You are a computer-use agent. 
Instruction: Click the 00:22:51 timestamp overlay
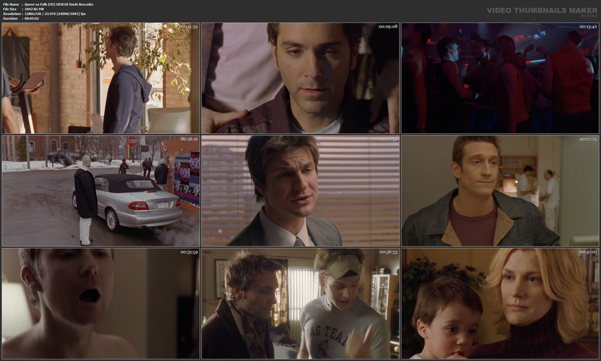pyautogui.click(x=388, y=139)
